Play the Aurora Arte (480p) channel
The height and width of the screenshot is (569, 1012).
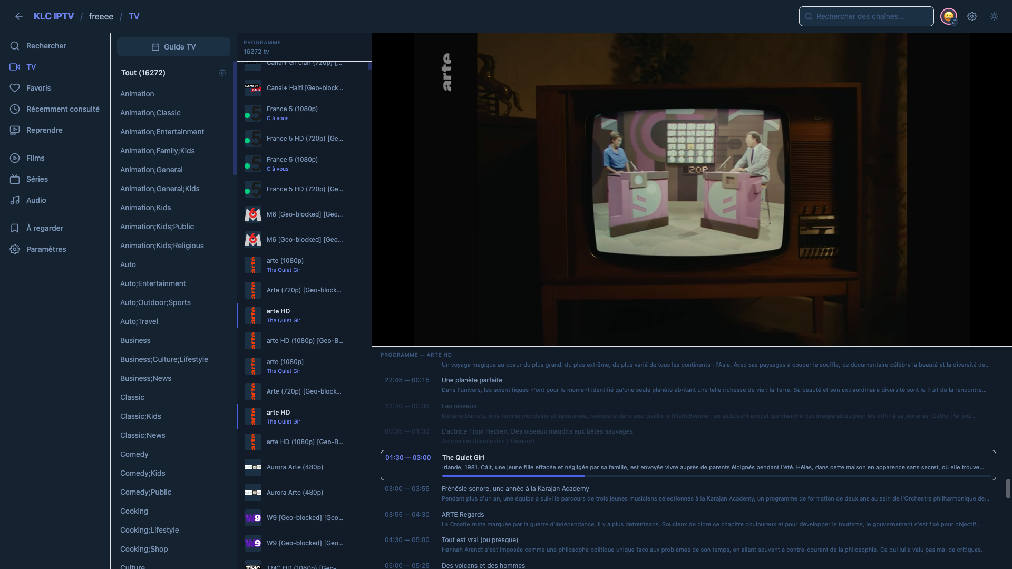(x=295, y=467)
